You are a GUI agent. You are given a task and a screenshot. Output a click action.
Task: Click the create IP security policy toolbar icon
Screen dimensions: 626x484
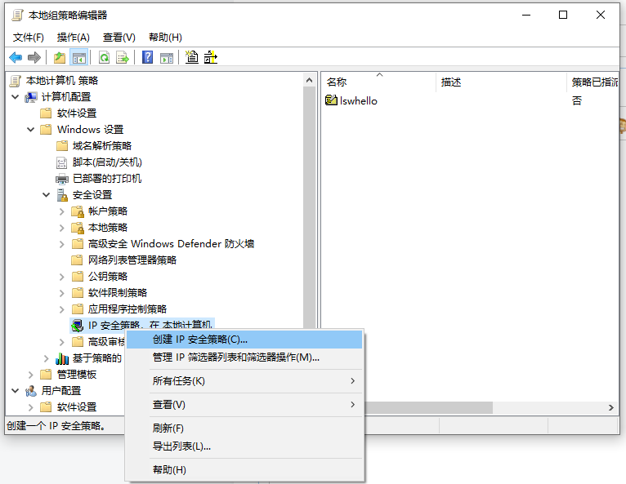pos(191,57)
